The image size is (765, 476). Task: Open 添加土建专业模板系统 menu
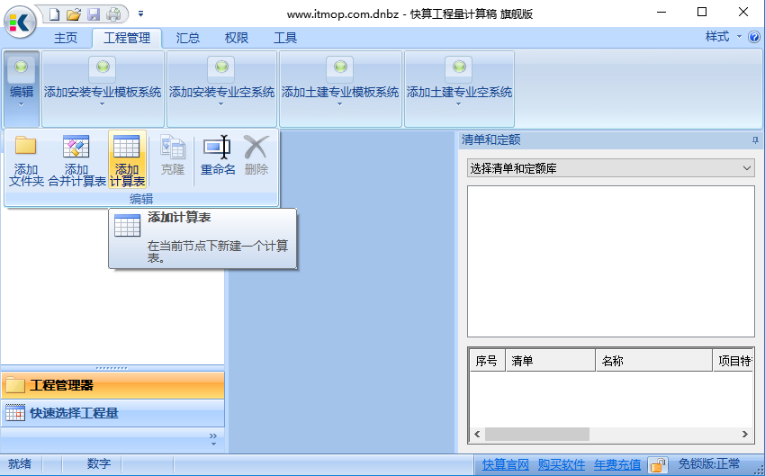(x=340, y=89)
